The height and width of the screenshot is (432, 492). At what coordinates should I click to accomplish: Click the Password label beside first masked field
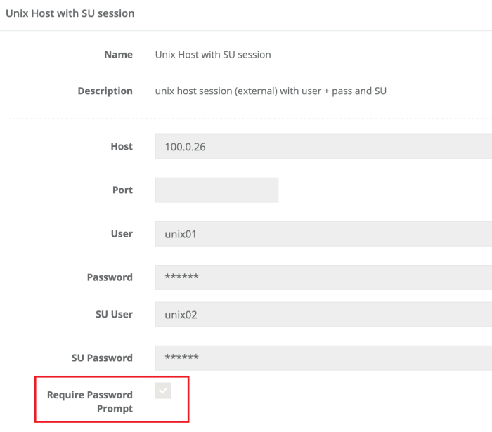click(x=110, y=277)
